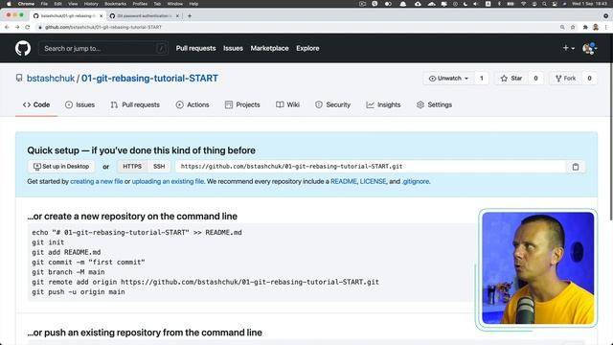The width and height of the screenshot is (613, 345).
Task: Open the Chrome File menu
Action: click(44, 4)
